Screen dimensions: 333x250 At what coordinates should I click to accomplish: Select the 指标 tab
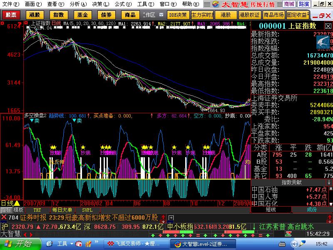(x=6, y=210)
